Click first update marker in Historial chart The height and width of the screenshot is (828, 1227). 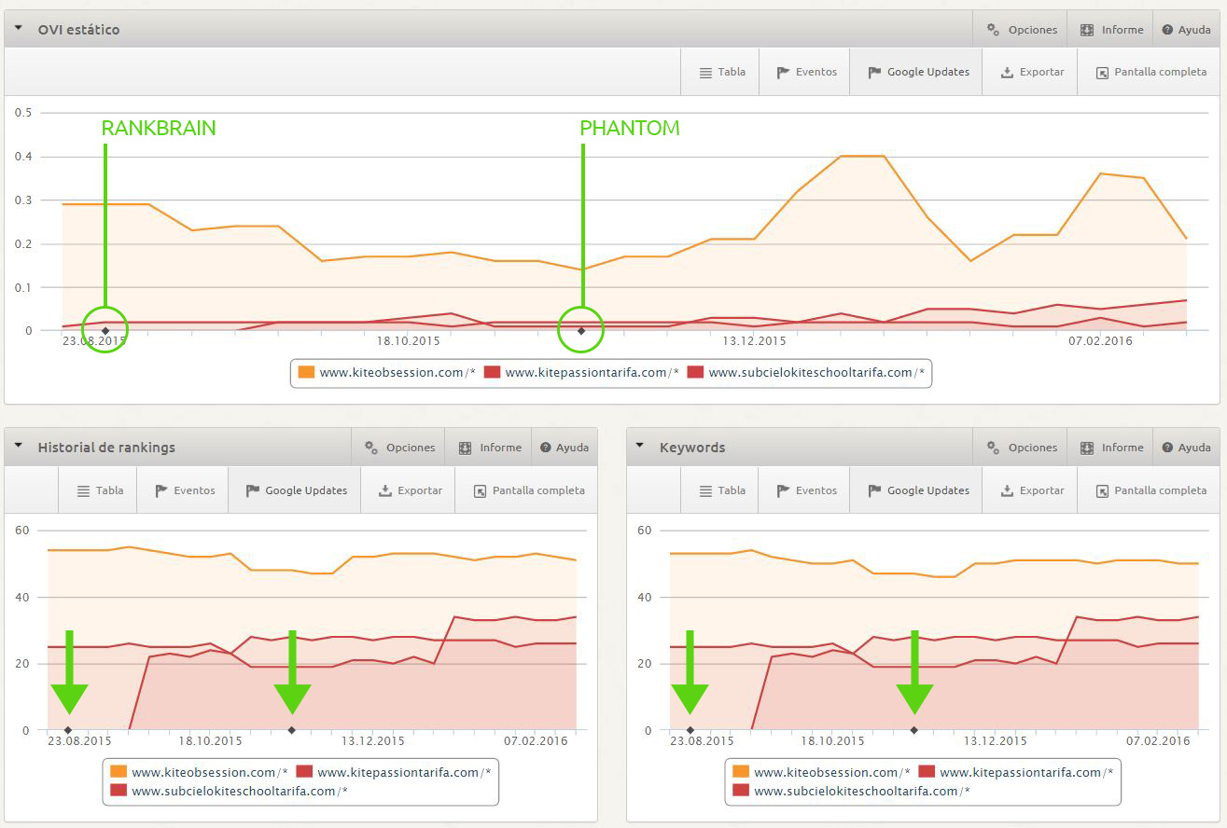pyautogui.click(x=68, y=729)
